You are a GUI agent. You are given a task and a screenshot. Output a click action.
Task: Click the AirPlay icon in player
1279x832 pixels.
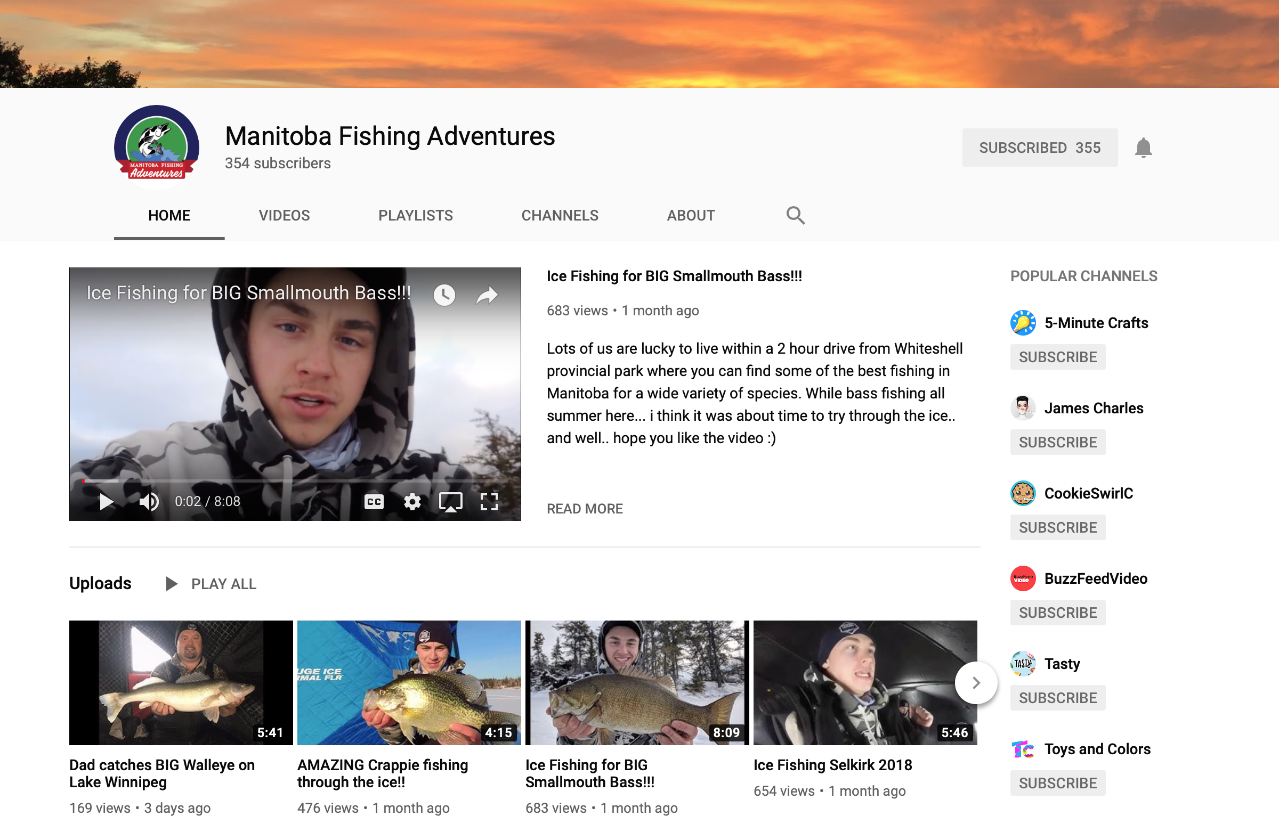[x=450, y=502]
